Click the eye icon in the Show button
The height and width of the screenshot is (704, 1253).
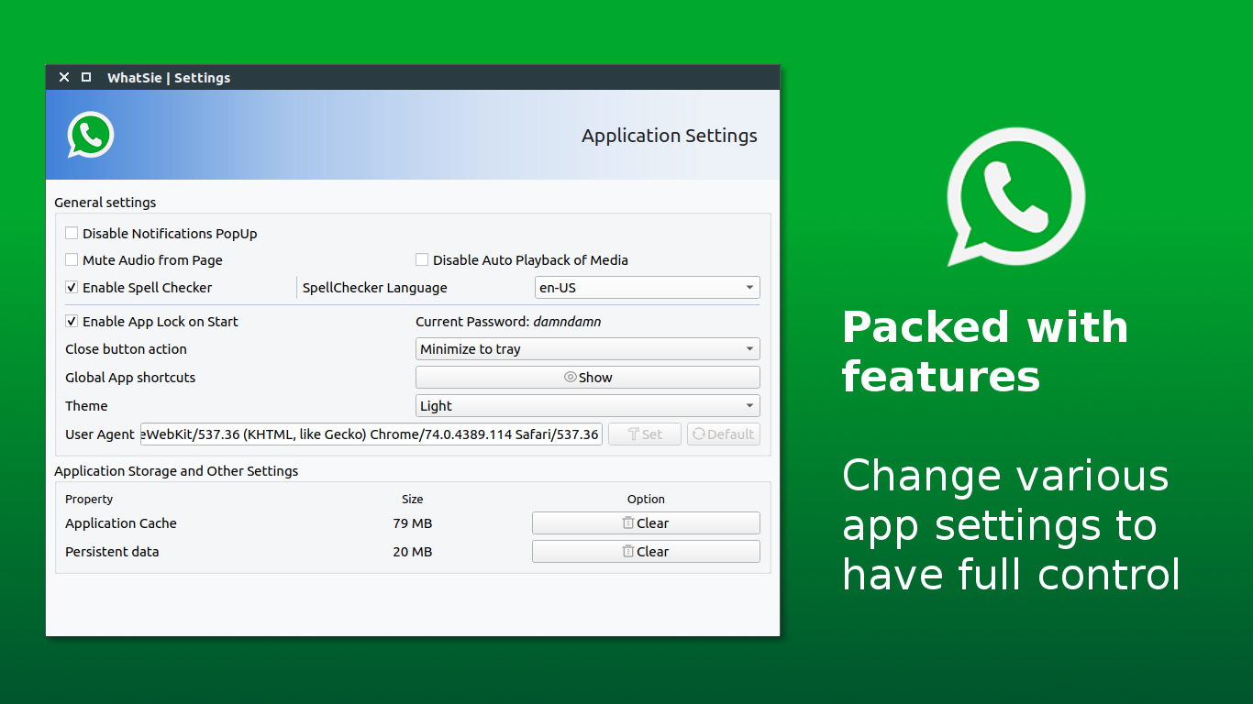click(570, 378)
